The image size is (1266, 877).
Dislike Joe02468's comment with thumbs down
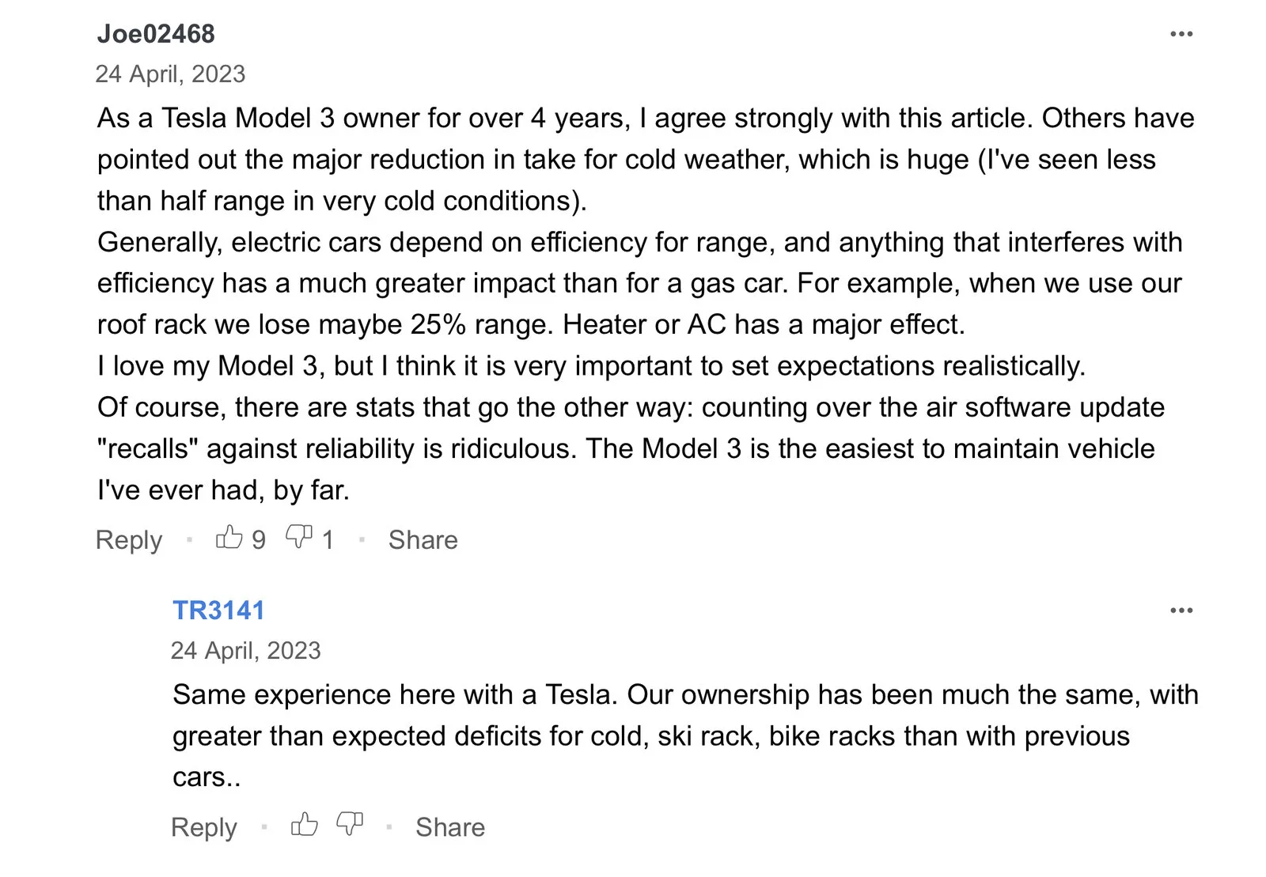[298, 538]
